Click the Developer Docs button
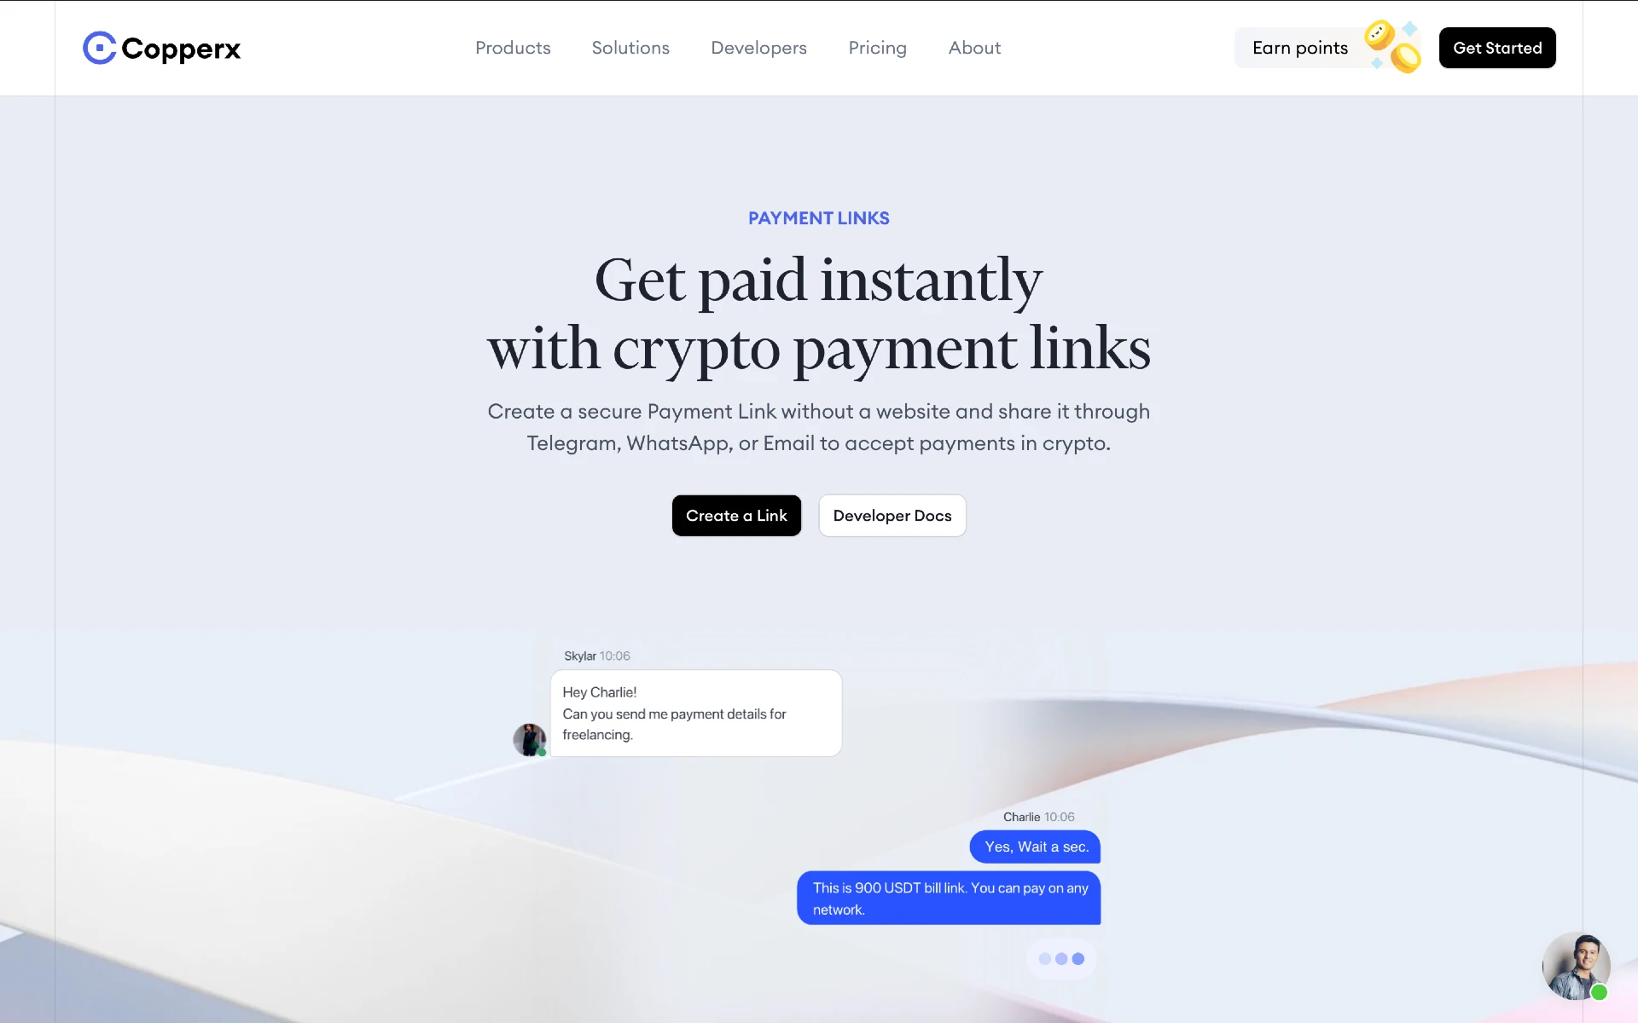1638x1023 pixels. click(x=892, y=515)
